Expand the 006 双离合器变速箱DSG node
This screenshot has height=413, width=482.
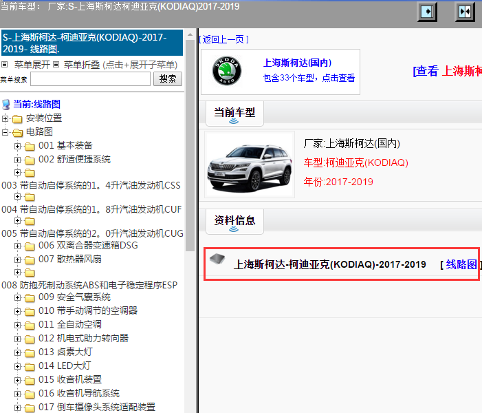point(17,246)
